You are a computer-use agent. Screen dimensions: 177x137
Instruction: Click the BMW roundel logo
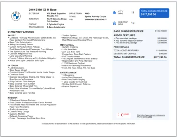16,16
